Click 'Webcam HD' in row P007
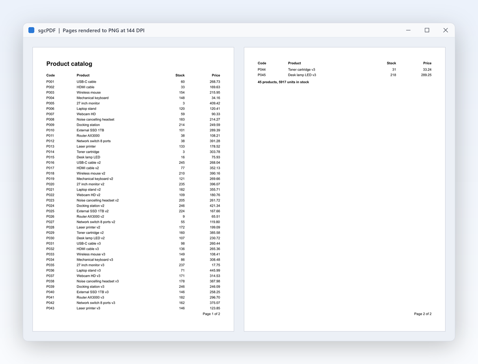478x364 pixels. [x=86, y=114]
